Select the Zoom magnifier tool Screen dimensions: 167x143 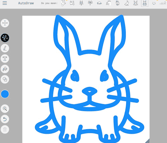[5, 109]
